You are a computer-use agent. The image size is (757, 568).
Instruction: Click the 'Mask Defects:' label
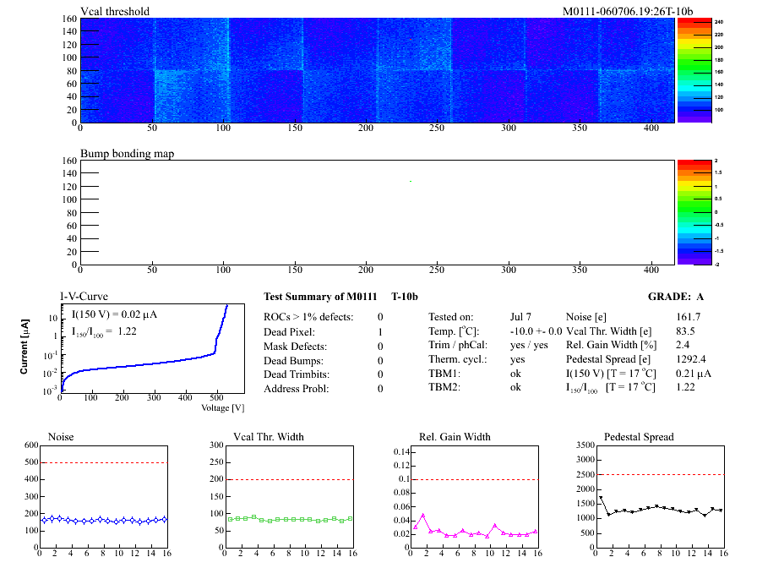[295, 347]
